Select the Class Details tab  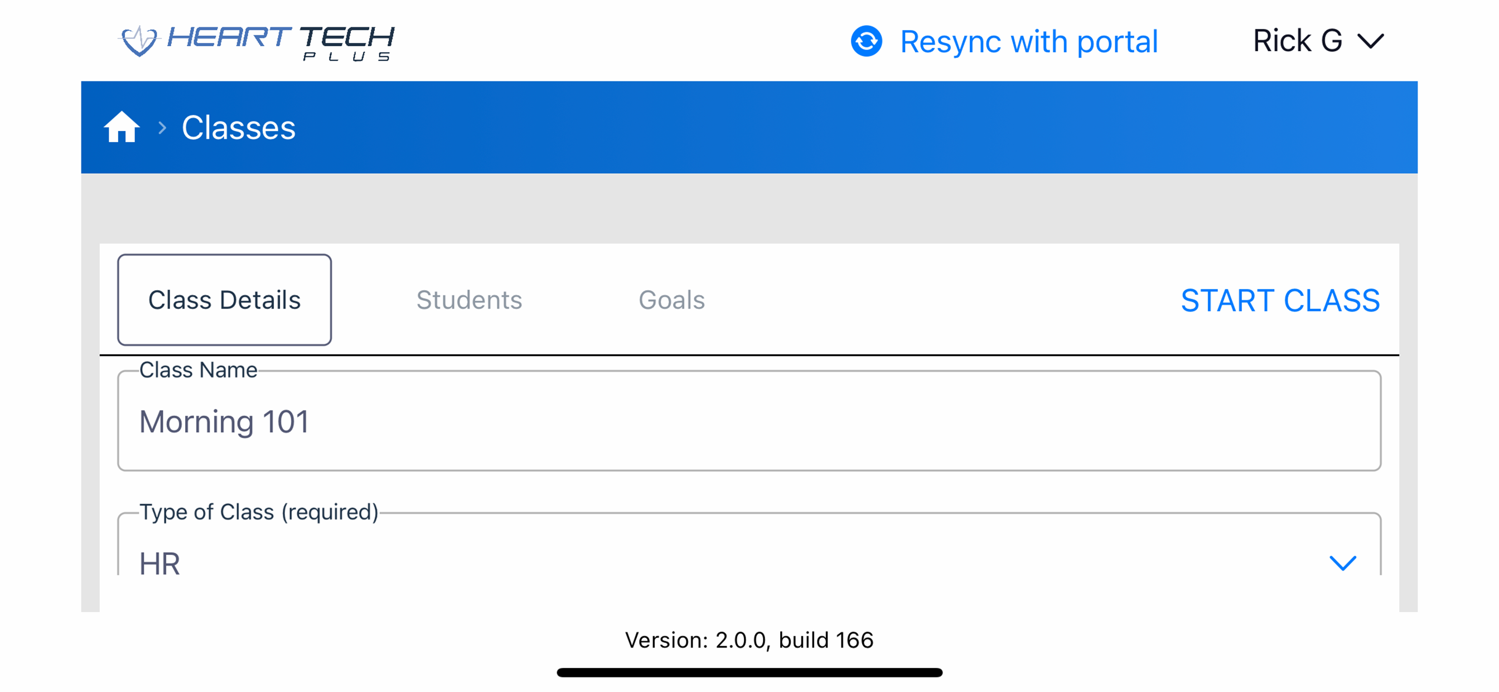click(225, 300)
